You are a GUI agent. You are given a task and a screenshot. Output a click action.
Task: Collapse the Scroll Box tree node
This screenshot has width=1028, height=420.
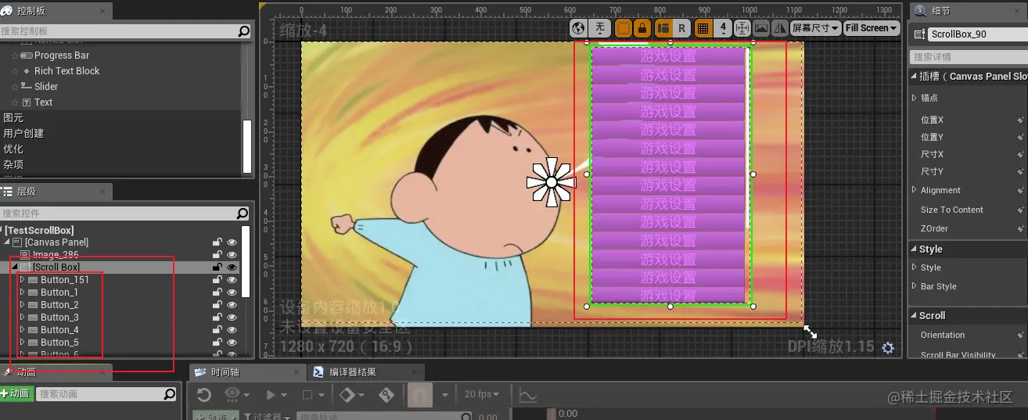click(14, 267)
